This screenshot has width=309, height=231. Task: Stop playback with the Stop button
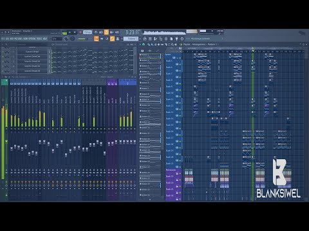75,33
